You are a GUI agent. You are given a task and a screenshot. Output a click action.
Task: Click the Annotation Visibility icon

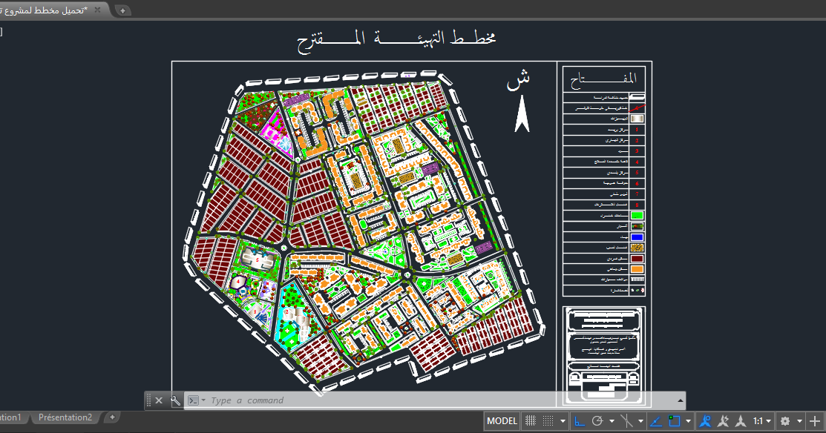click(x=705, y=421)
